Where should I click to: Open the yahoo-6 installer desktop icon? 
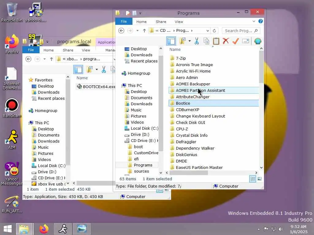[36, 12]
